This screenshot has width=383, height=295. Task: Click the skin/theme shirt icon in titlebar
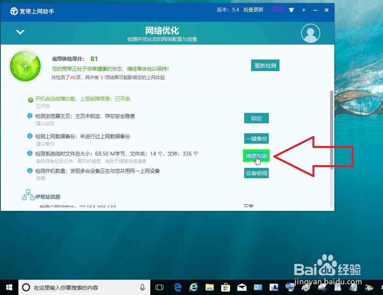[x=291, y=10]
